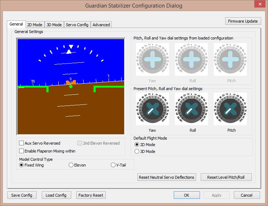Open the 3D Mode tab
The height and width of the screenshot is (206, 268).
54,25
